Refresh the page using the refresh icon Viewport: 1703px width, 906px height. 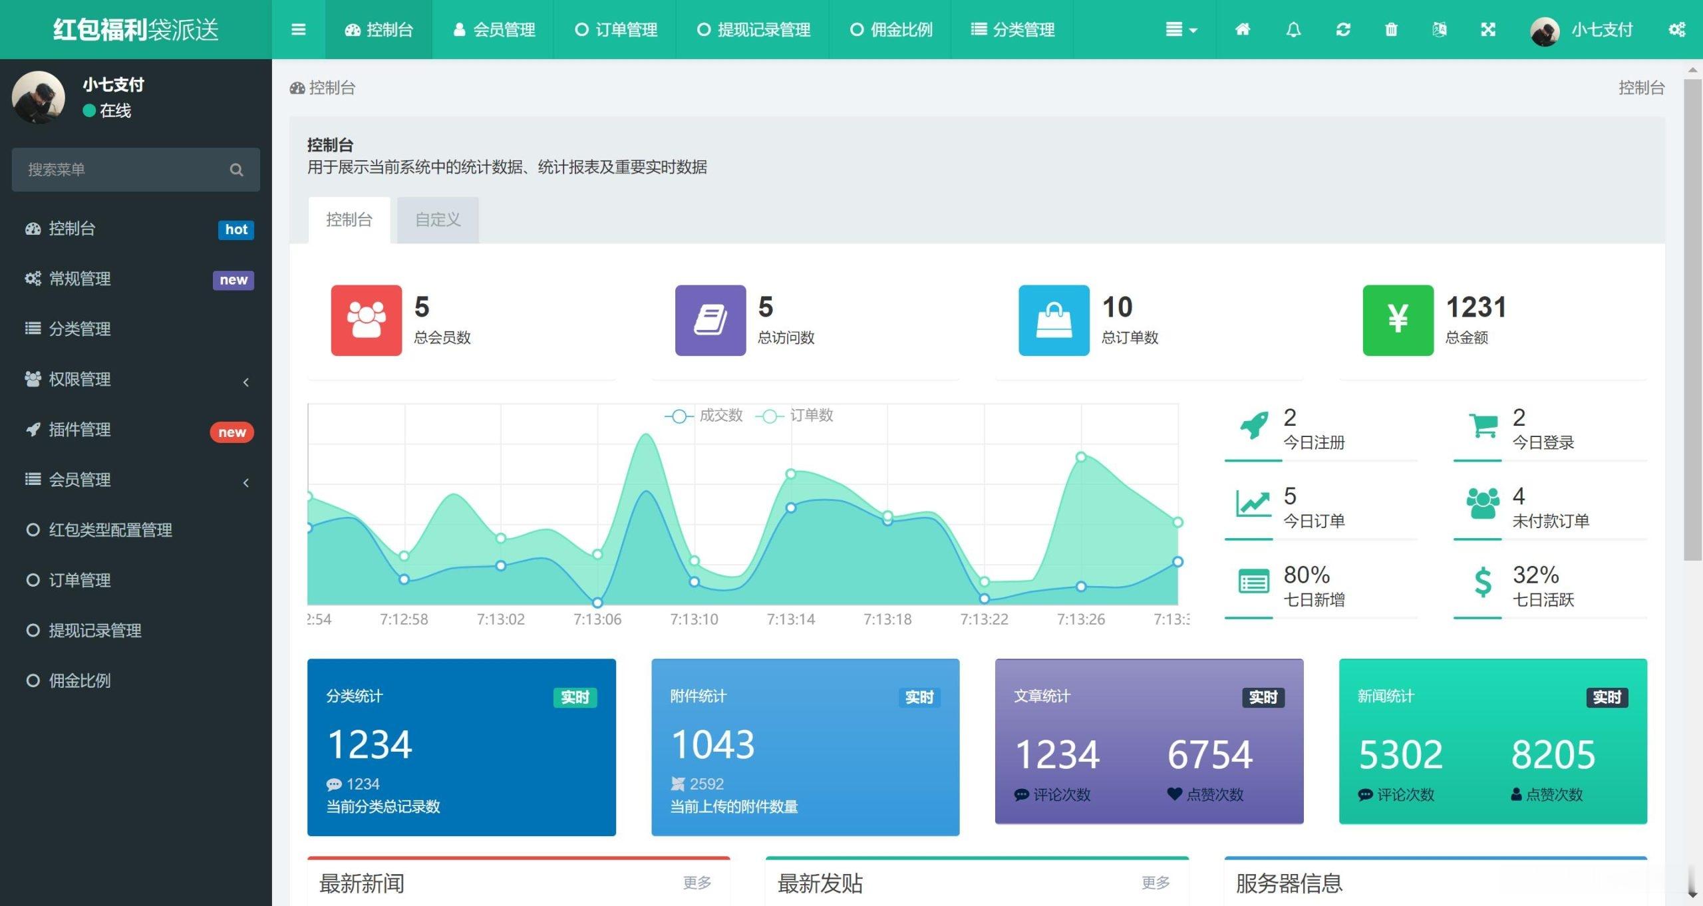(x=1342, y=29)
